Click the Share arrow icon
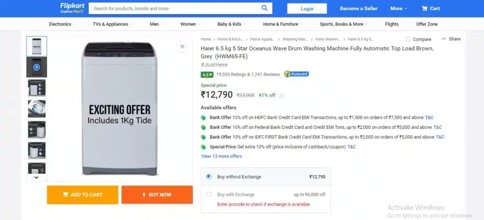The width and height of the screenshot is (484, 220). 443,39
